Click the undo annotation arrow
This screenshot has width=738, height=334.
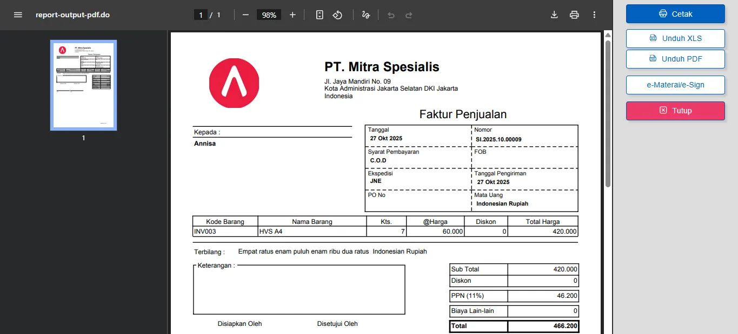[x=390, y=15]
